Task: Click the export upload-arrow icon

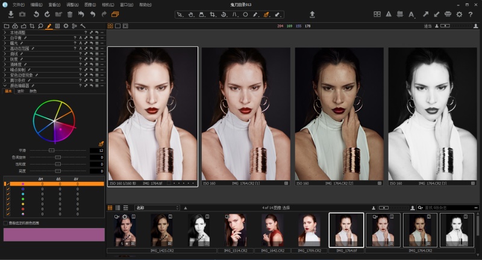Action: pyautogui.click(x=312, y=14)
